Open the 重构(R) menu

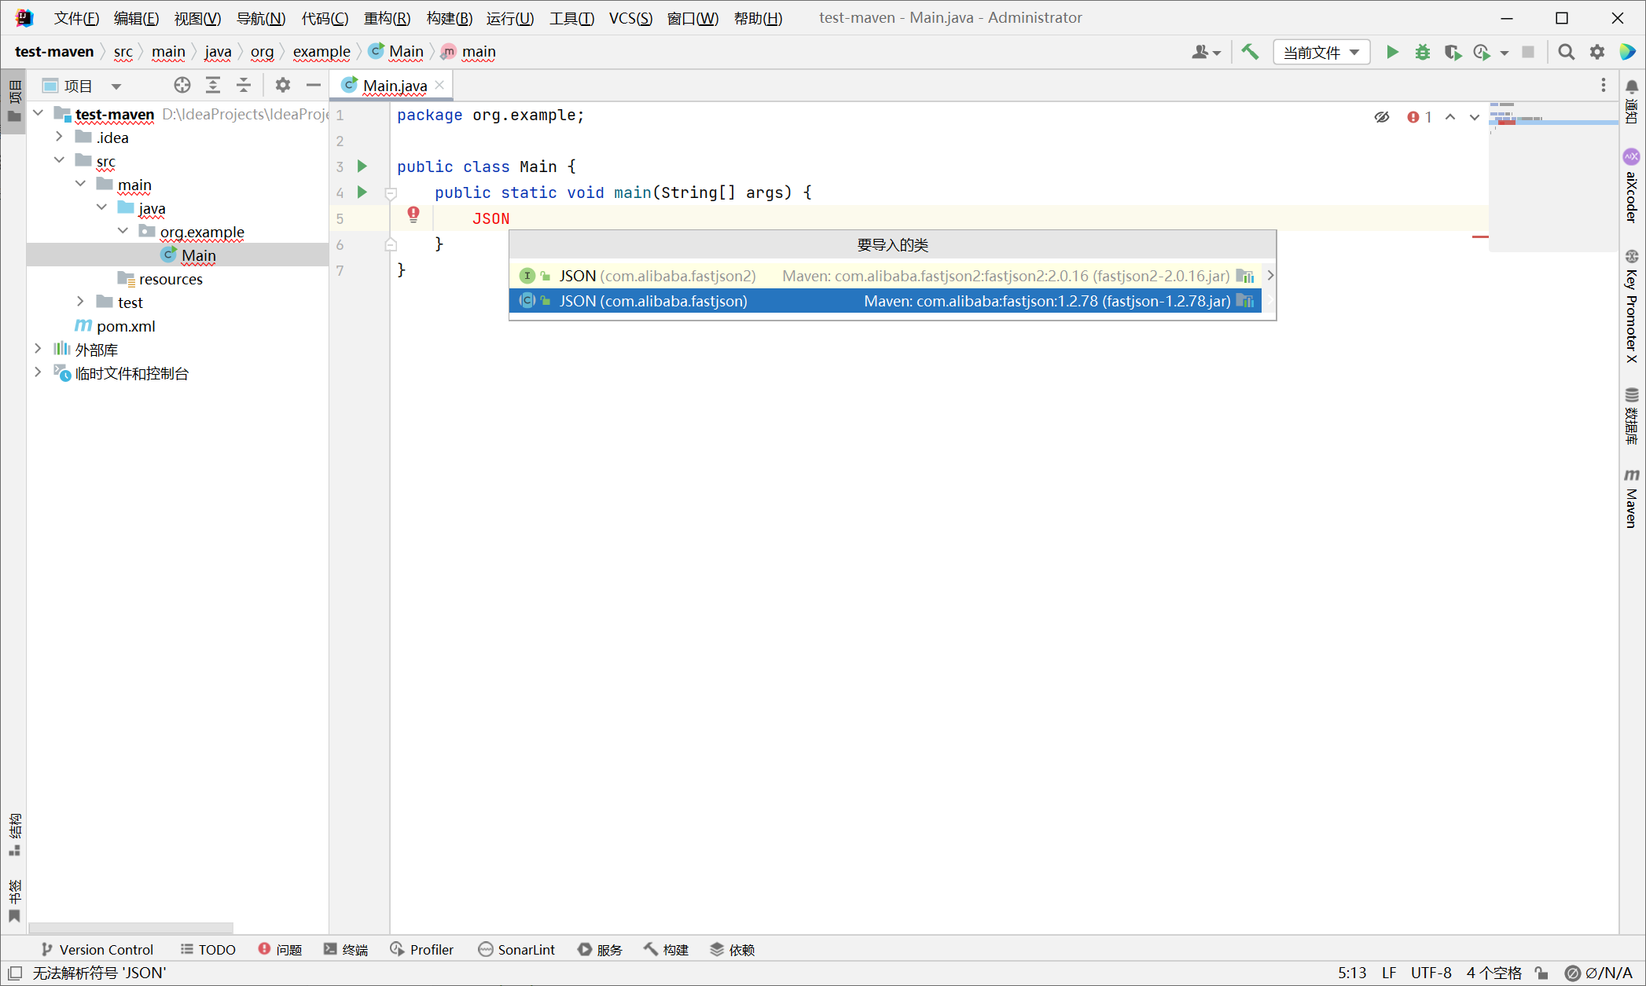[x=387, y=17]
